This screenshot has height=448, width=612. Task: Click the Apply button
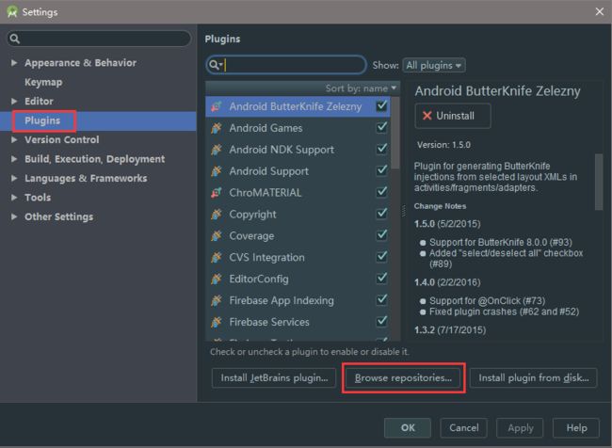pyautogui.click(x=520, y=427)
